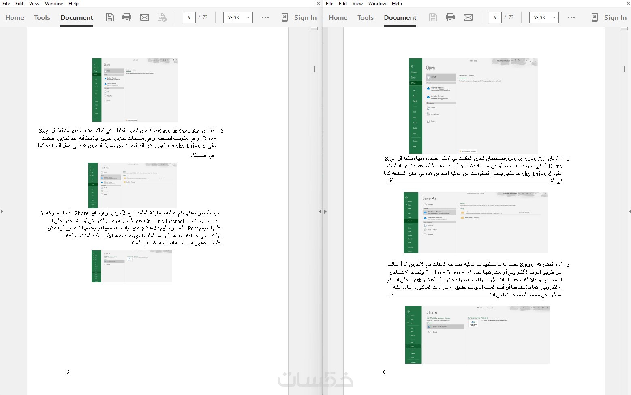631x395 pixels.
Task: Open the Edit menu in the right window
Action: point(343,4)
